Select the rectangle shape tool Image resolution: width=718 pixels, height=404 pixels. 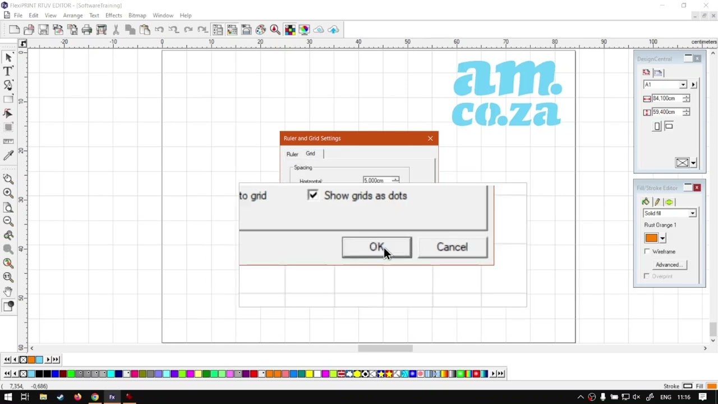(x=8, y=99)
